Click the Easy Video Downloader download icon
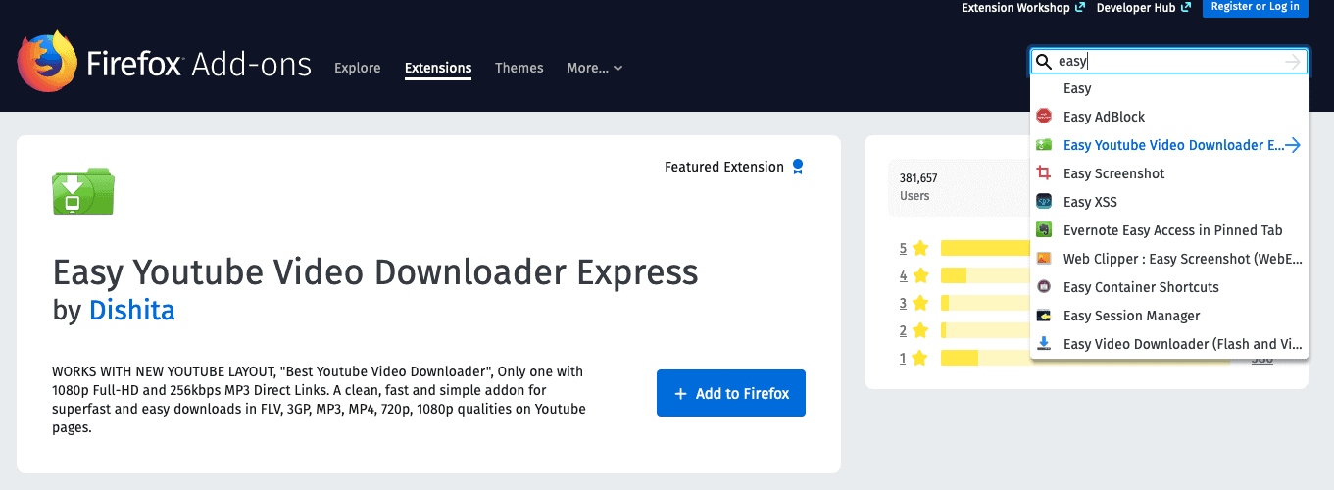 pos(1044,344)
